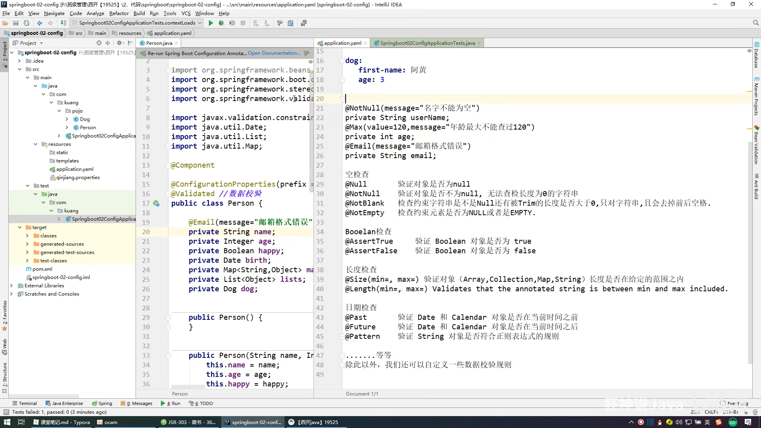Open Project panel settings gear
The image size is (761, 428).
pos(119,43)
